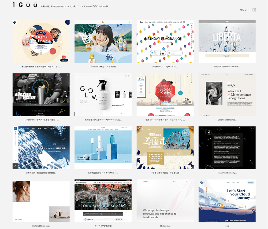268x229 pixels.
Task: Click the '56k' caption
Action: coord(227,226)
